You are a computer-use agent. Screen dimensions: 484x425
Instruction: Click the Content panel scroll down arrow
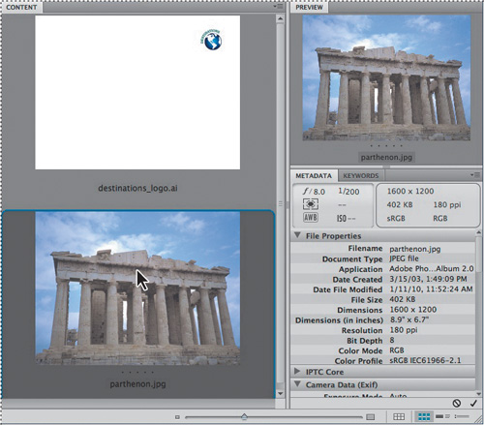pos(280,394)
